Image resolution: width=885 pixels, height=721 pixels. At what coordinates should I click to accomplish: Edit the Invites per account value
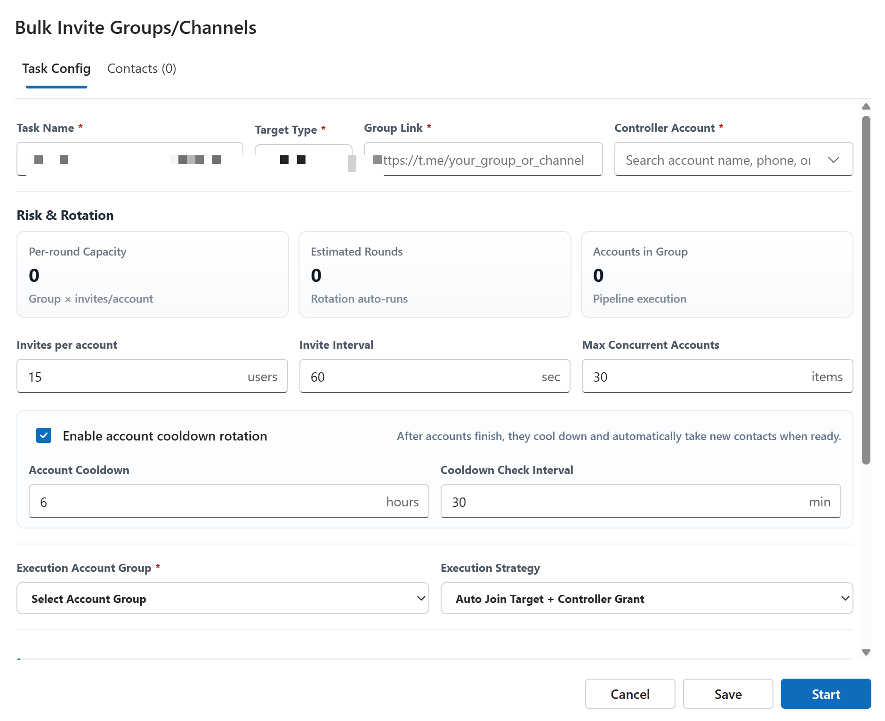click(x=152, y=376)
